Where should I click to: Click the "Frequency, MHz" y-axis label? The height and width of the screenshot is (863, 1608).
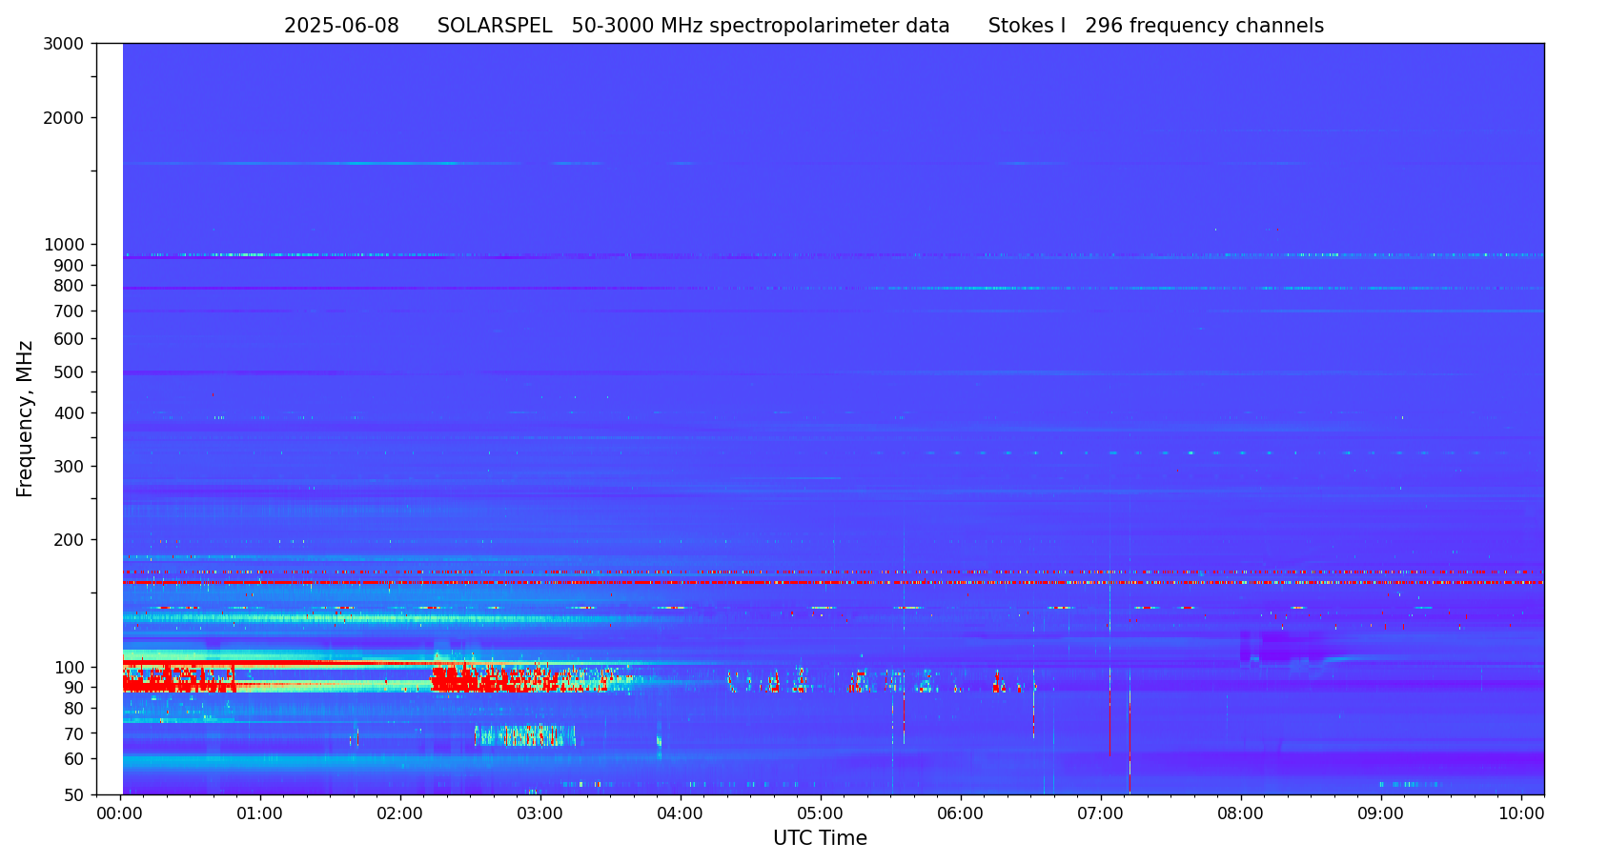(x=25, y=418)
